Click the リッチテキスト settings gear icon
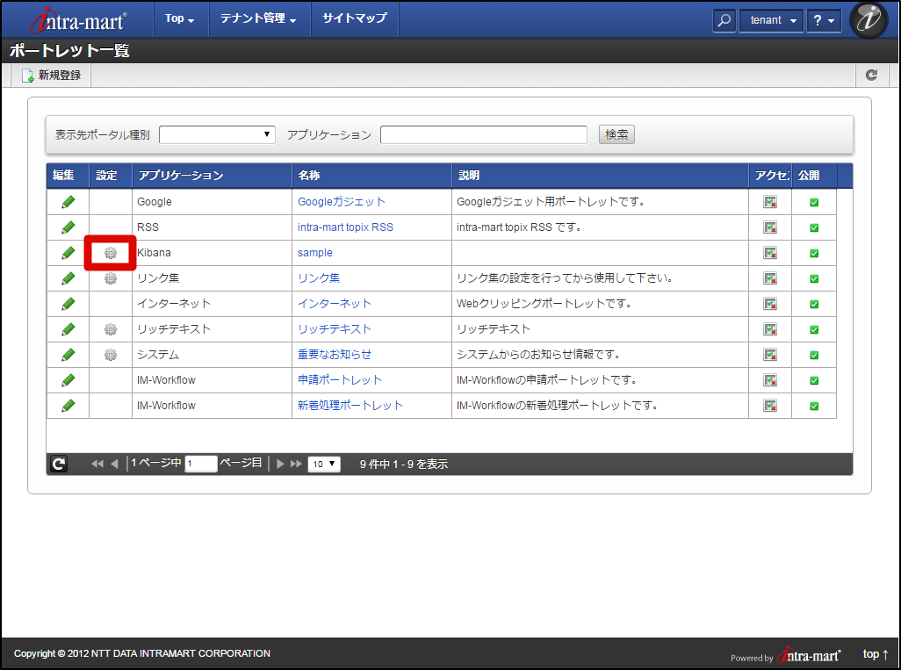The image size is (901, 670). click(x=109, y=328)
